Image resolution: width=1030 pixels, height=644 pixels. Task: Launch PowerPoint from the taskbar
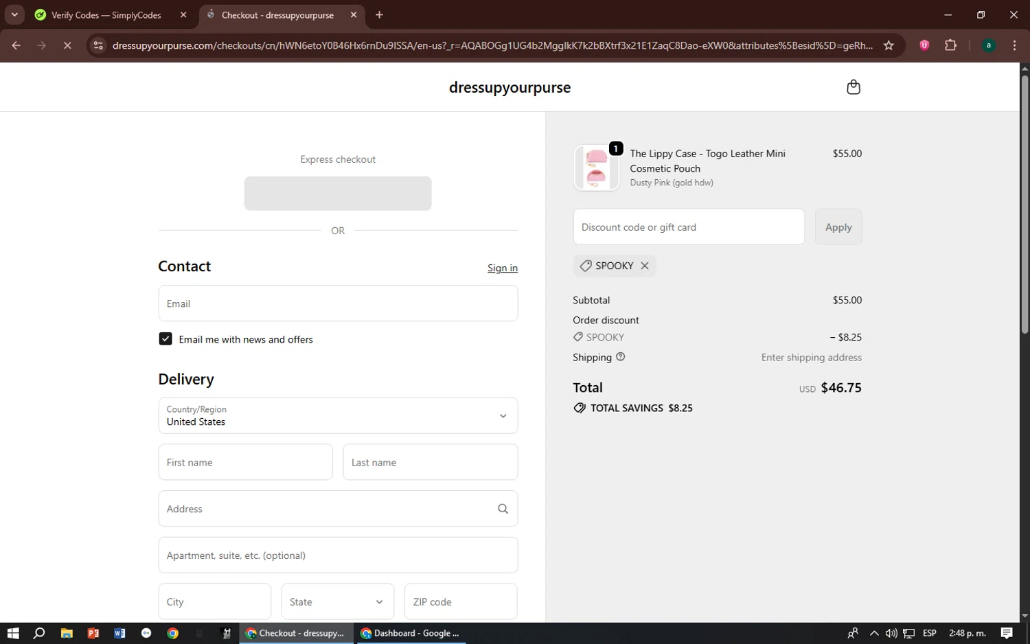(x=93, y=633)
